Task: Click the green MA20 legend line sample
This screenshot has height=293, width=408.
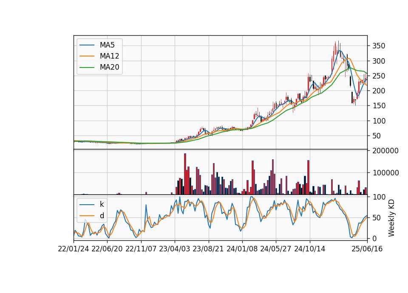Action: coord(87,68)
